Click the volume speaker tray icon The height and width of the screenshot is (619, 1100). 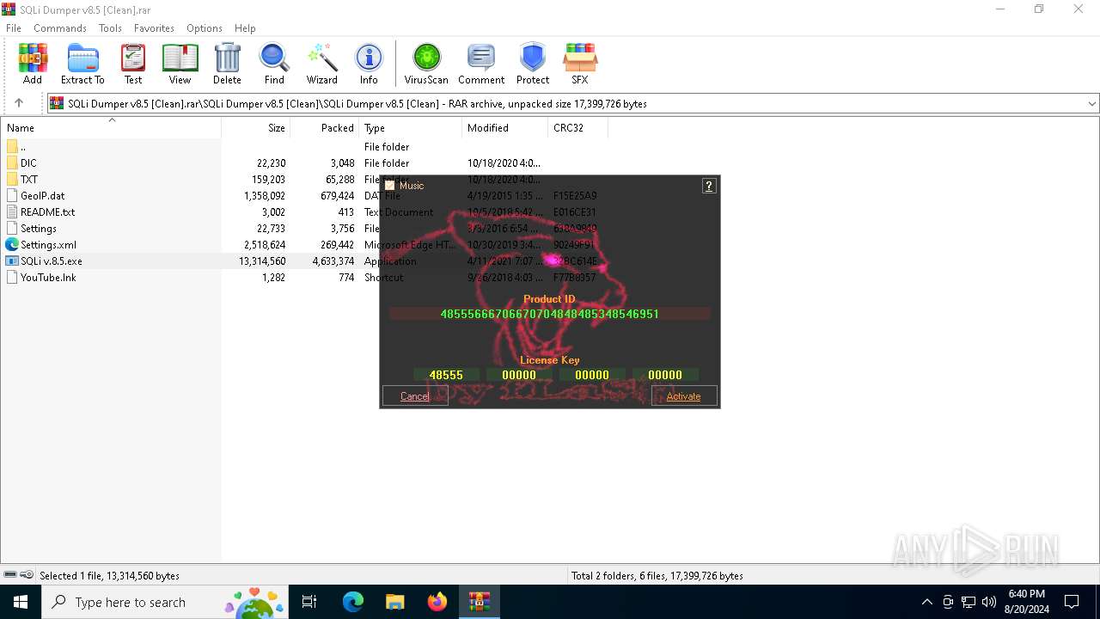pos(989,602)
